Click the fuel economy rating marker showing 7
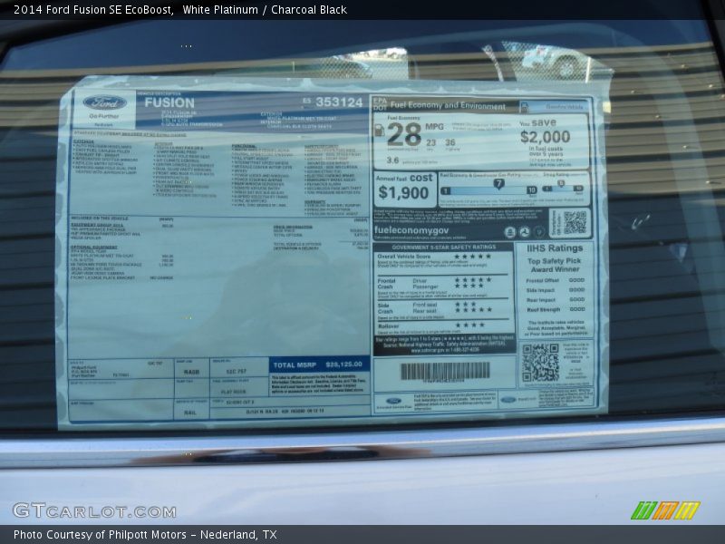The image size is (725, 544). (x=498, y=184)
